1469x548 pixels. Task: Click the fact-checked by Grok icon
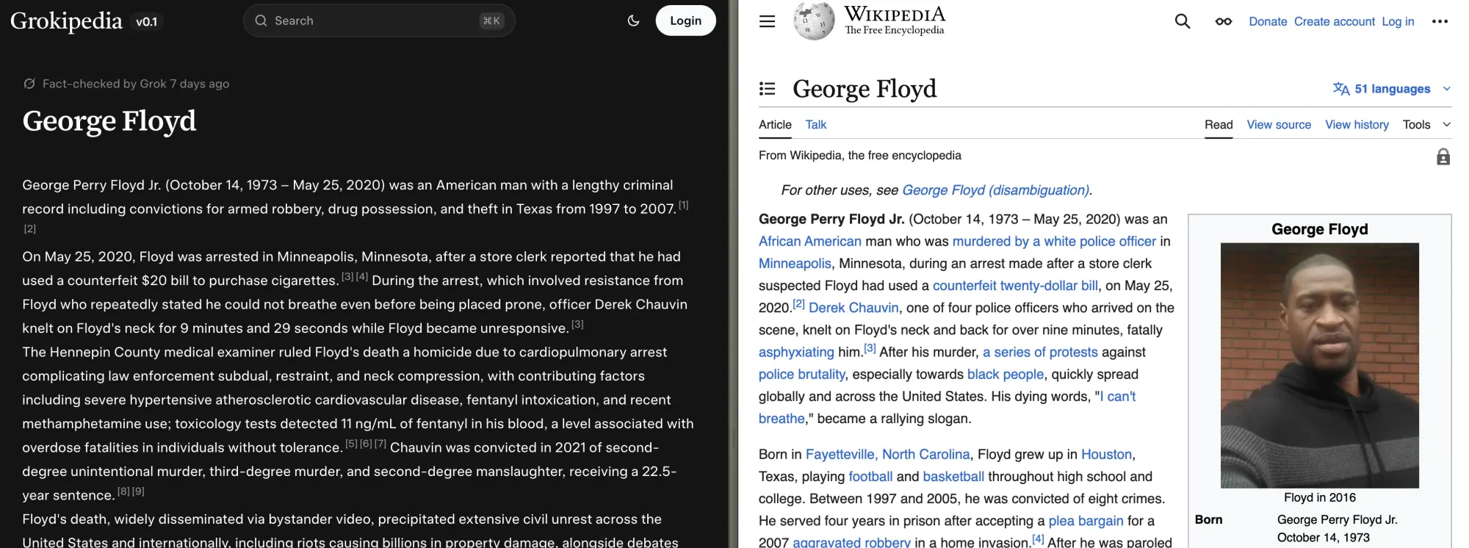point(29,84)
